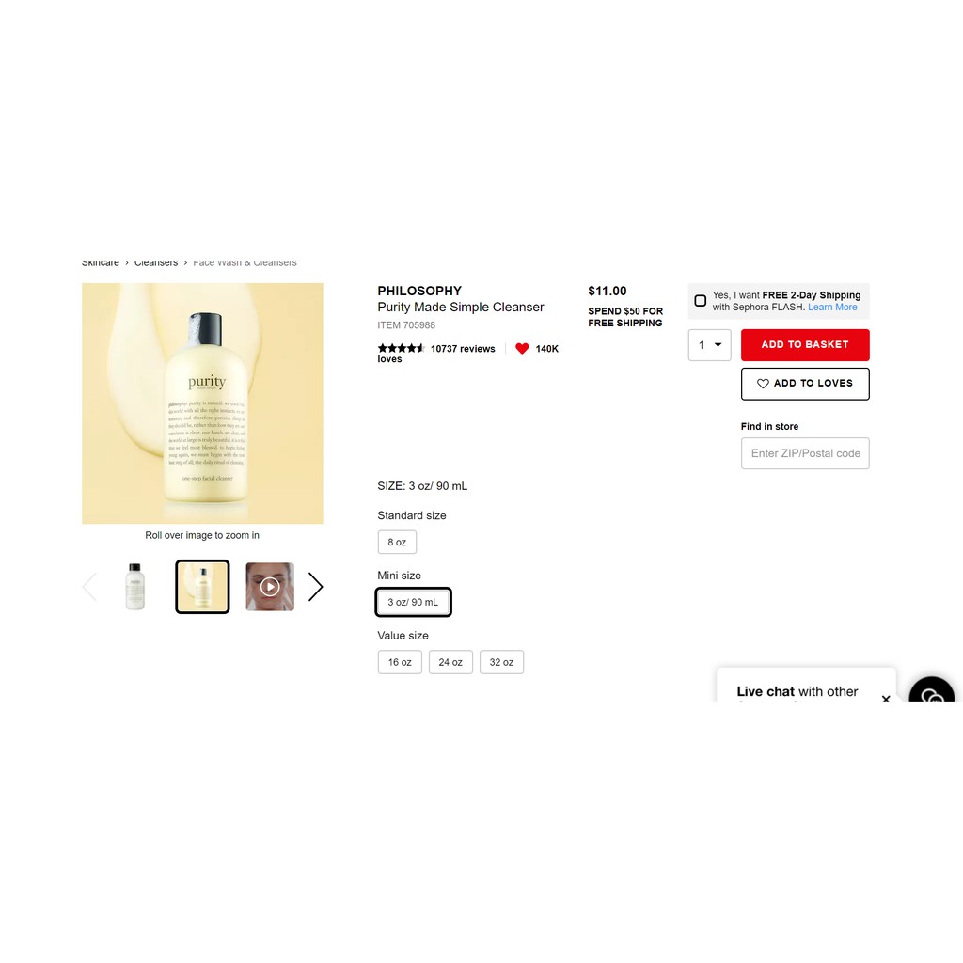This screenshot has width=963, height=963.
Task: Click the red heart loves icon
Action: click(x=521, y=349)
